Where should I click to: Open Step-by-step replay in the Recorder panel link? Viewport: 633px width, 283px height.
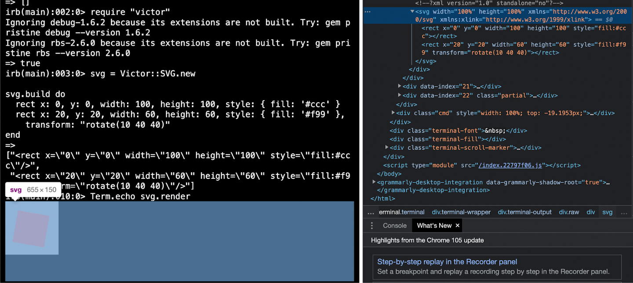pyautogui.click(x=447, y=262)
